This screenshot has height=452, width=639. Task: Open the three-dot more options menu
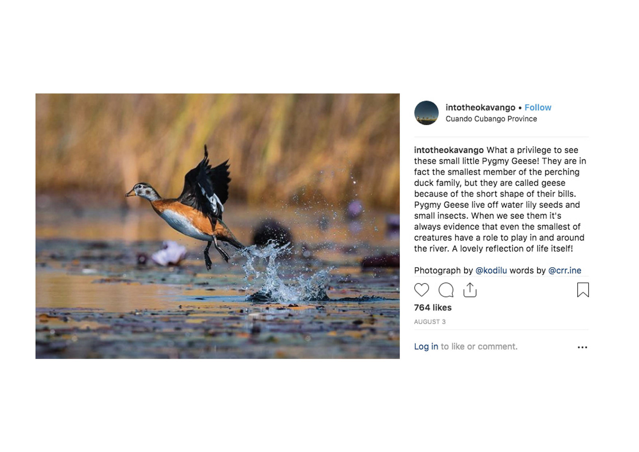(x=582, y=347)
